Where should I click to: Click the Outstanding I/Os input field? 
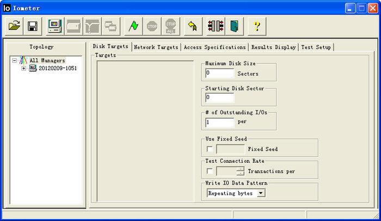[x=220, y=122]
